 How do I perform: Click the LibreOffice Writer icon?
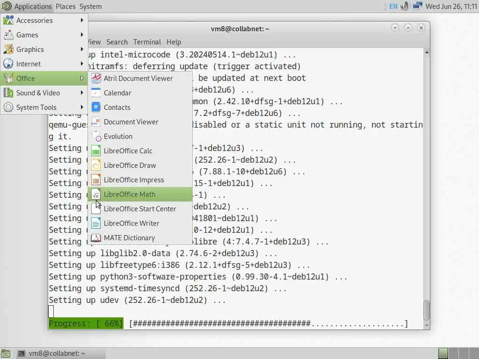point(96,223)
